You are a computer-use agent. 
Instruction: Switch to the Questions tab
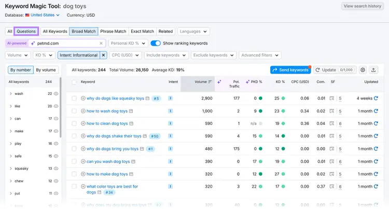click(26, 31)
